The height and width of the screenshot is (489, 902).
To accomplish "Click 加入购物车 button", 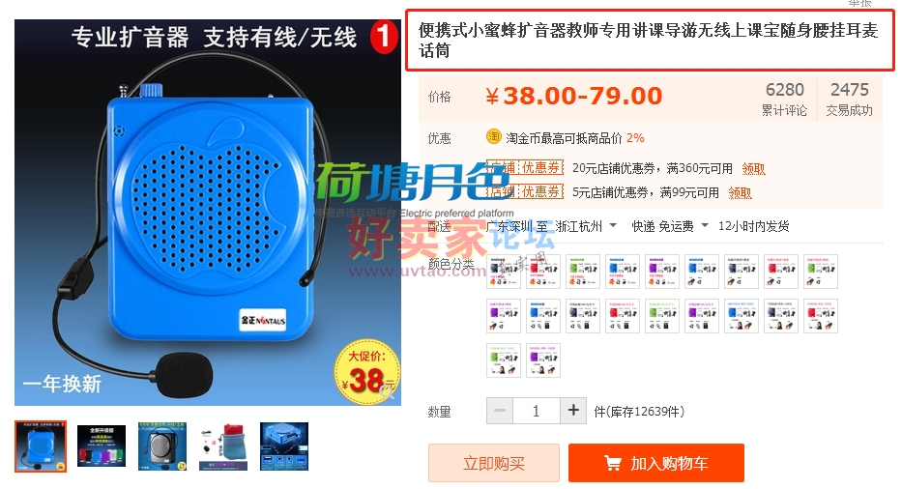I will [656, 463].
